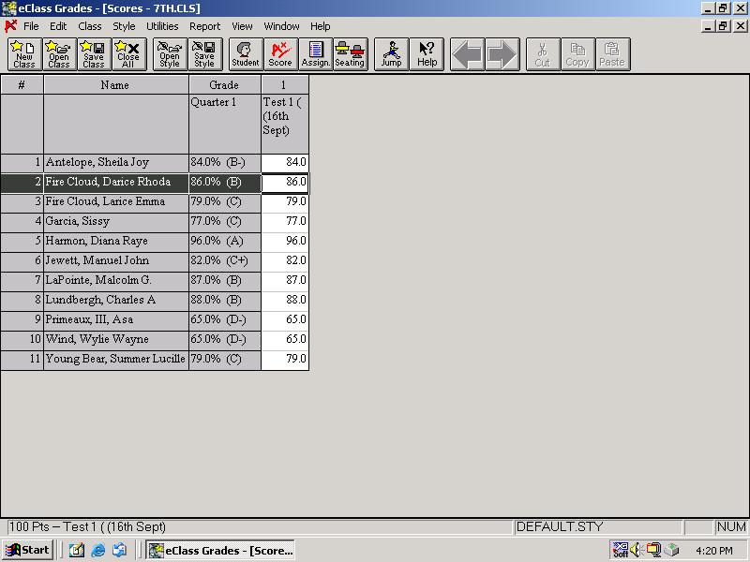Click the Windows Start button
The image size is (750, 562).
(27, 550)
